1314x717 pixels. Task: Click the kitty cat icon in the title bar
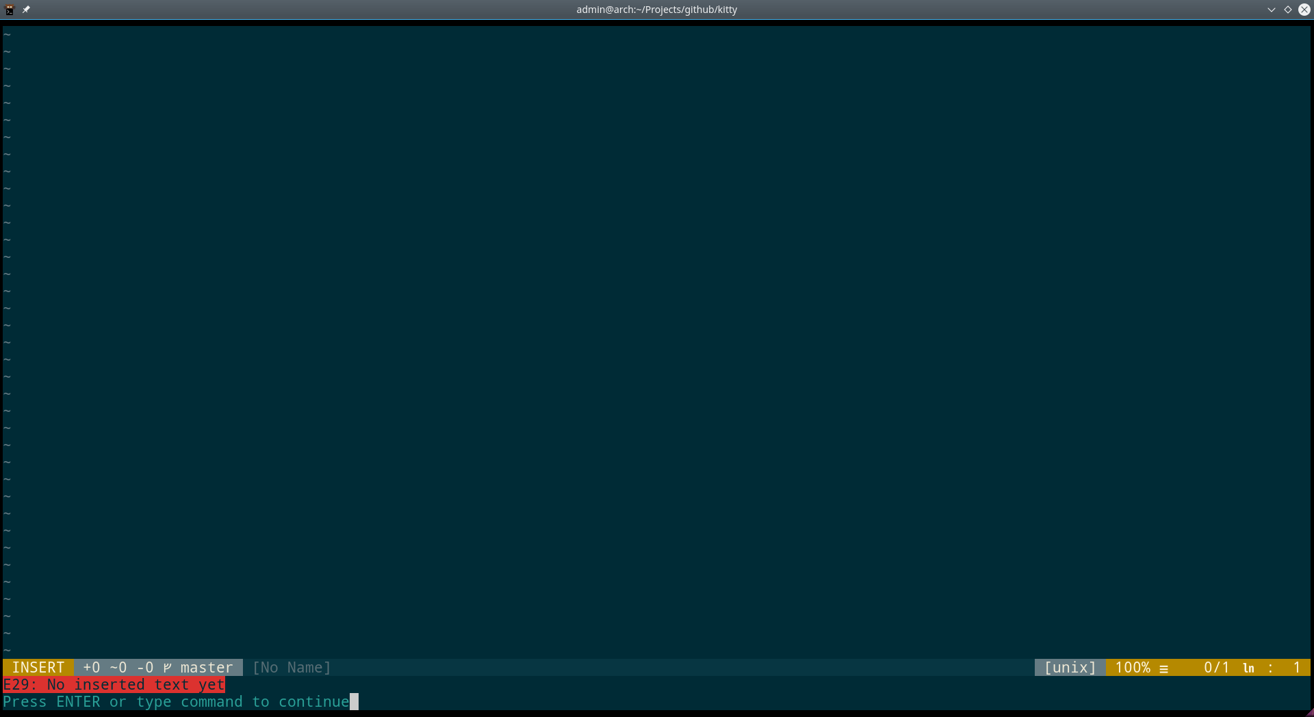click(10, 10)
